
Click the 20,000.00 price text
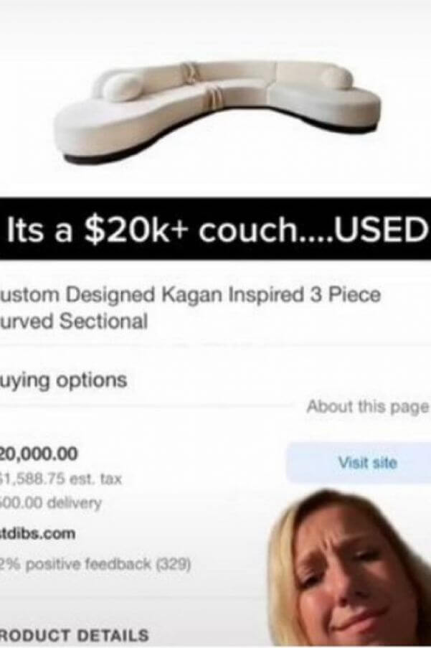coord(39,454)
